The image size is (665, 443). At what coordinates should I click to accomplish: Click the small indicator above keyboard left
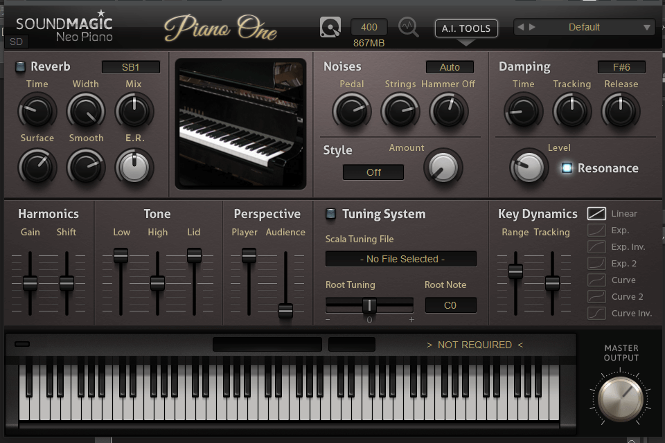click(x=22, y=344)
